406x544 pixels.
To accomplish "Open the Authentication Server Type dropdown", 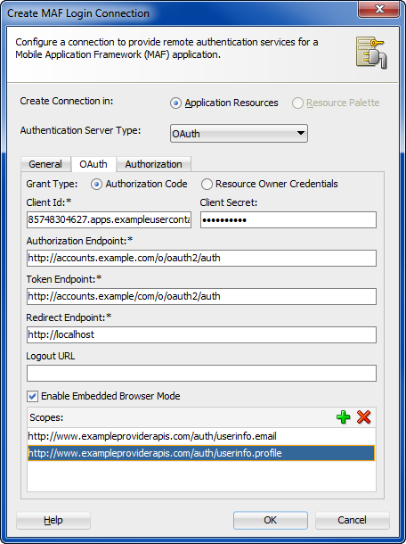I will [239, 133].
